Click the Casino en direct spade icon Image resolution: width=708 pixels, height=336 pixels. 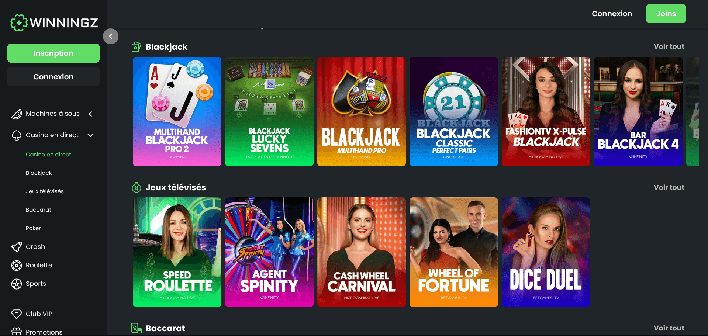(17, 135)
